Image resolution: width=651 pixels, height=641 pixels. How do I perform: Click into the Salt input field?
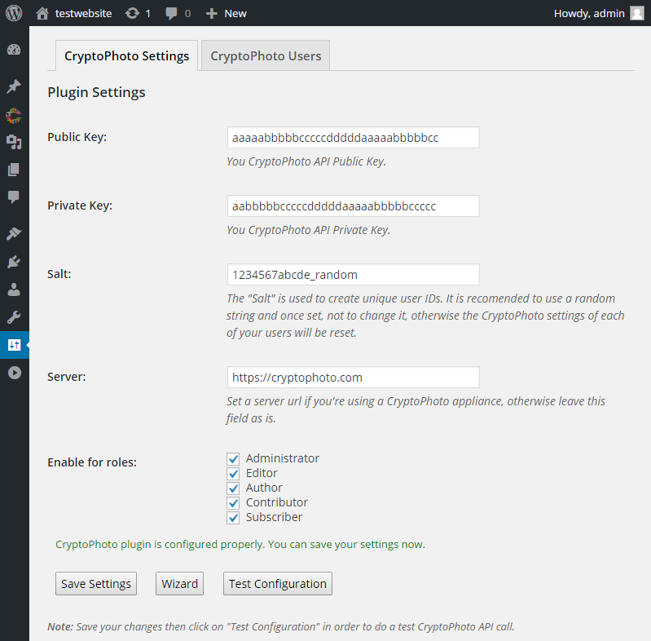(354, 274)
